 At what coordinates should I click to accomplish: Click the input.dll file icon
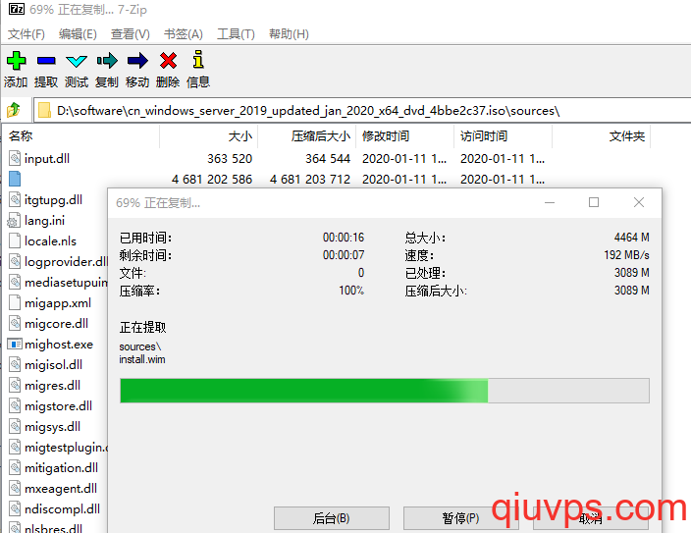coord(15,158)
